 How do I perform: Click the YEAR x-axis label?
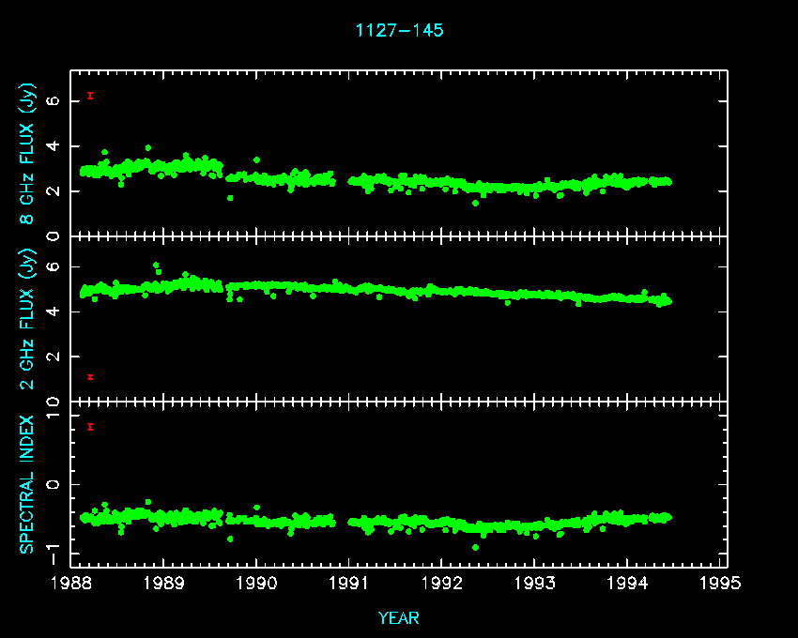point(399,618)
